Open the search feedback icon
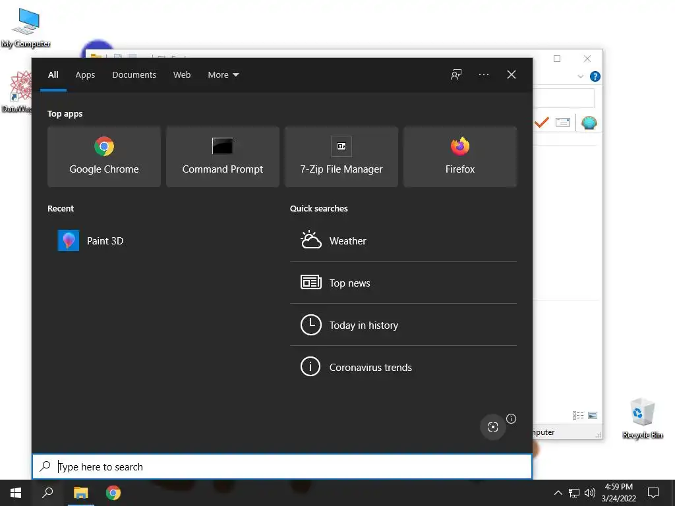This screenshot has width=675, height=506. coord(456,74)
